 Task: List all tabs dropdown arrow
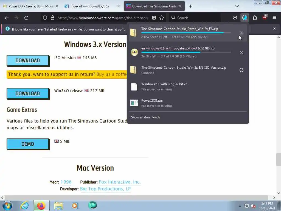point(237,6)
